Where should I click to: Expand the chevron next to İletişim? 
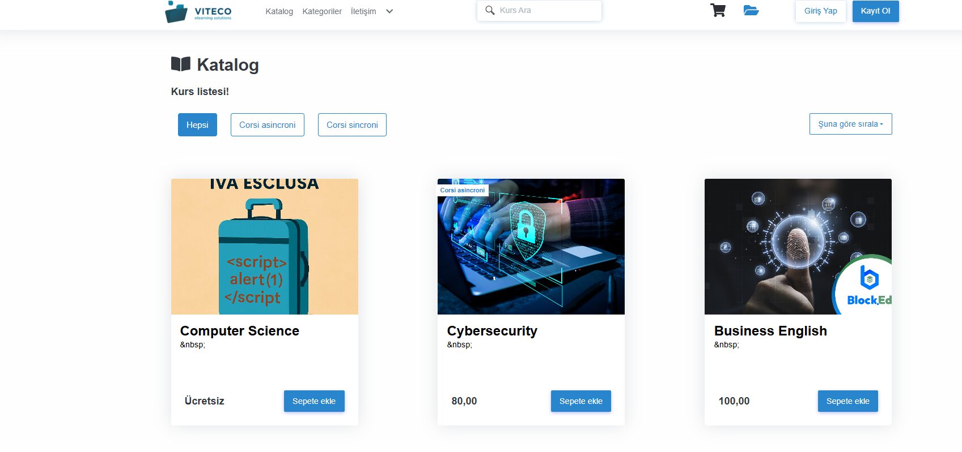tap(389, 11)
